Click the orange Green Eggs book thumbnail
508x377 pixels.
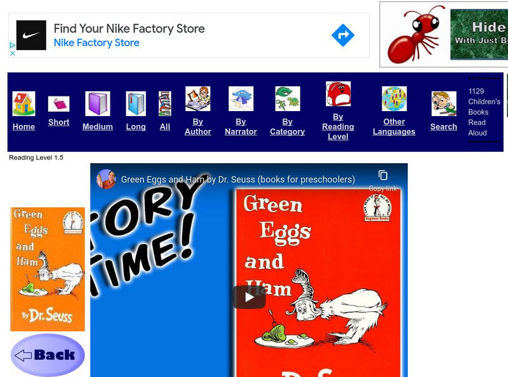[48, 269]
